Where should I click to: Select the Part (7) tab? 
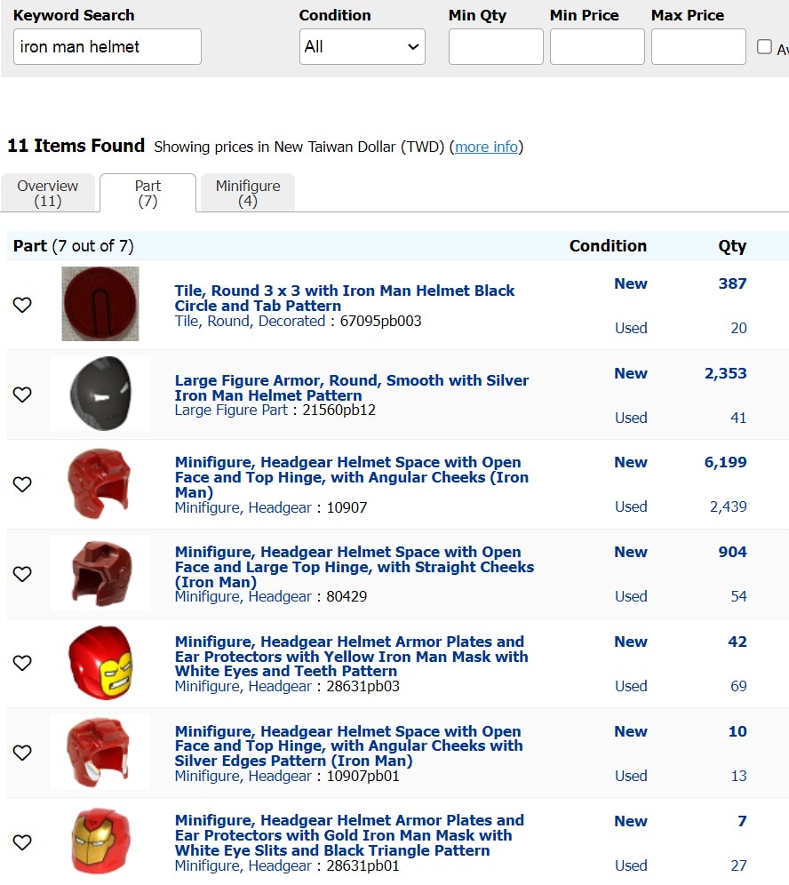(147, 193)
